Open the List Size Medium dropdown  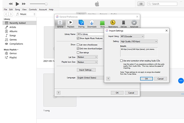click(x=87, y=57)
